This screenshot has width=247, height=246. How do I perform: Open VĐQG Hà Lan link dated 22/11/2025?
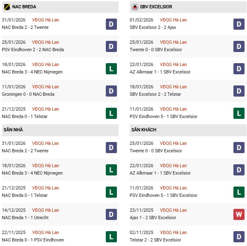click(x=45, y=232)
